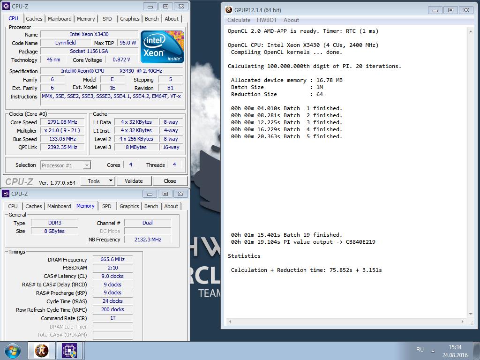Image resolution: width=480 pixels, height=360 pixels.
Task: Select CPU tab in bottom CPU-Z window
Action: point(13,206)
